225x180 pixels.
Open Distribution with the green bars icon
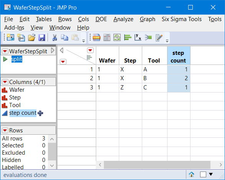pos(128,38)
